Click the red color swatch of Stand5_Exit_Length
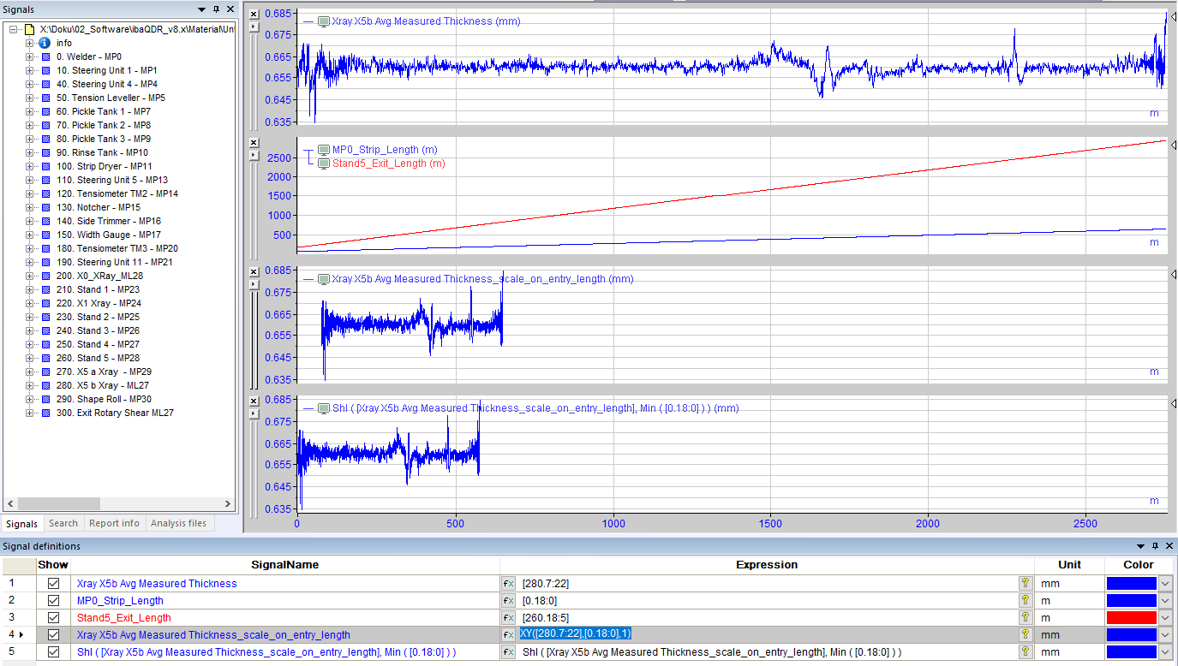This screenshot has height=666, width=1178. tap(1132, 618)
